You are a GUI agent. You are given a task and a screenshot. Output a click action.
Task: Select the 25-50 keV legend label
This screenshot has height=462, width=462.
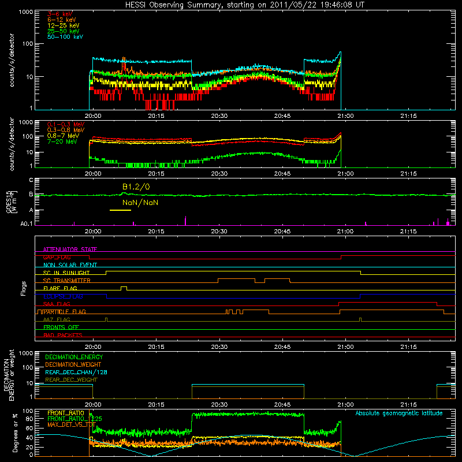64,31
